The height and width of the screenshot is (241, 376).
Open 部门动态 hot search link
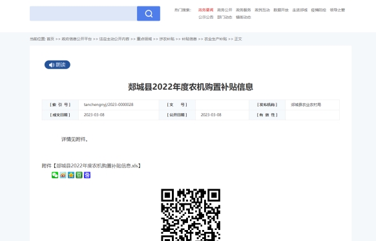(225, 17)
